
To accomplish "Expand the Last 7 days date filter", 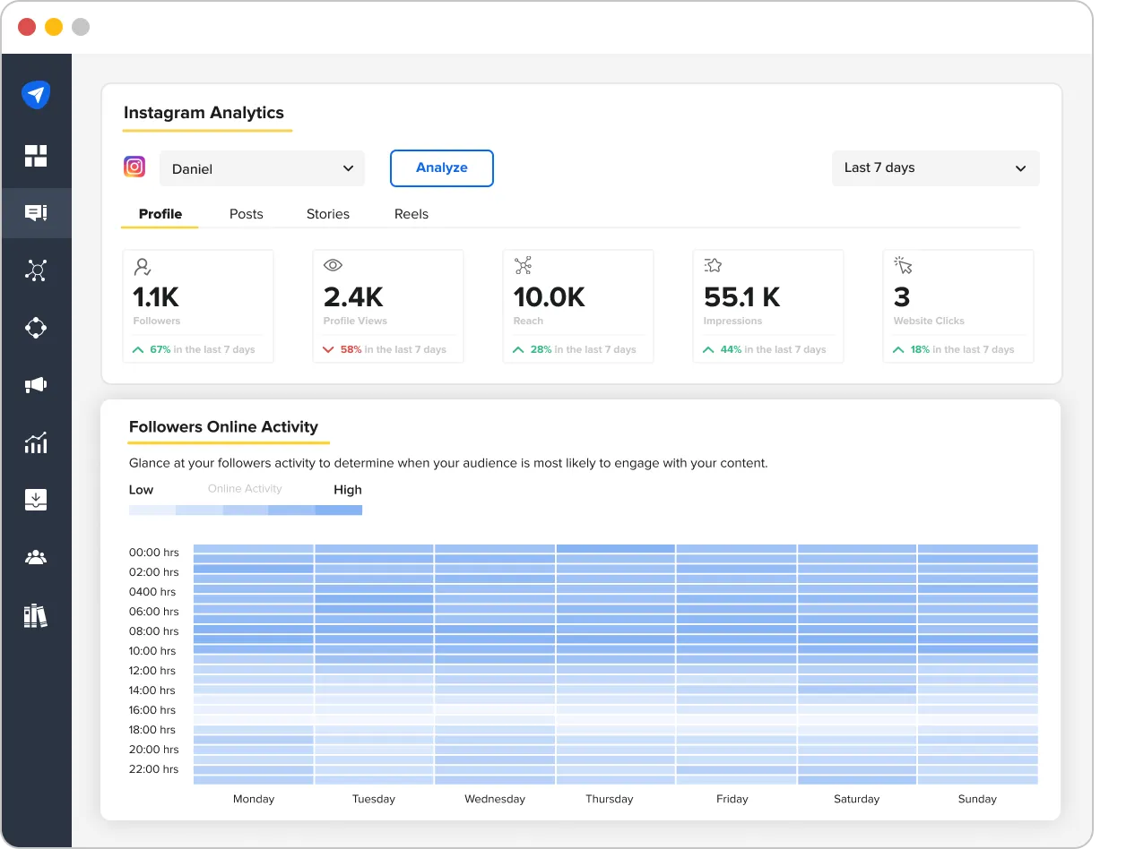I will (935, 167).
